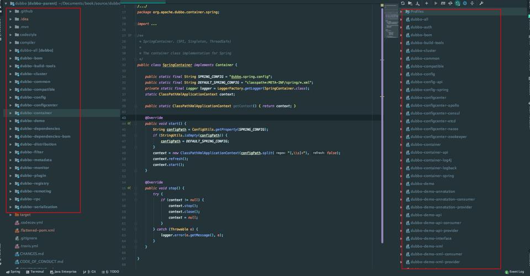Click the Add Maven Projects plus icon
Image resolution: width=530 pixels, height=276 pixels.
[x=426, y=3]
